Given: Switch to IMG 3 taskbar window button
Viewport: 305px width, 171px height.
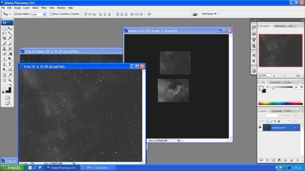Looking at the screenshot, I should click(x=95, y=168).
